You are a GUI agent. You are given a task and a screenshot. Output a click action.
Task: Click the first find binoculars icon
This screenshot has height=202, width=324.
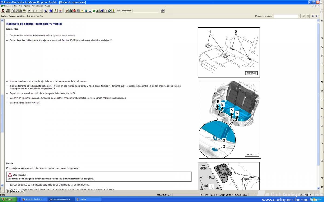coord(304,16)
